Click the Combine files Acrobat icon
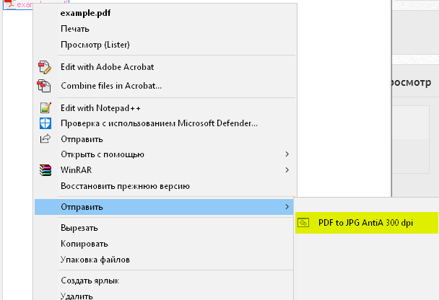The width and height of the screenshot is (439, 300). pyautogui.click(x=45, y=87)
